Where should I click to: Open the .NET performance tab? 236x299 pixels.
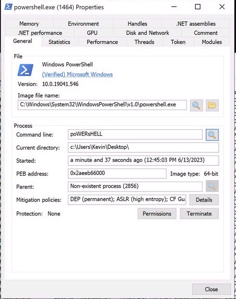click(40, 33)
